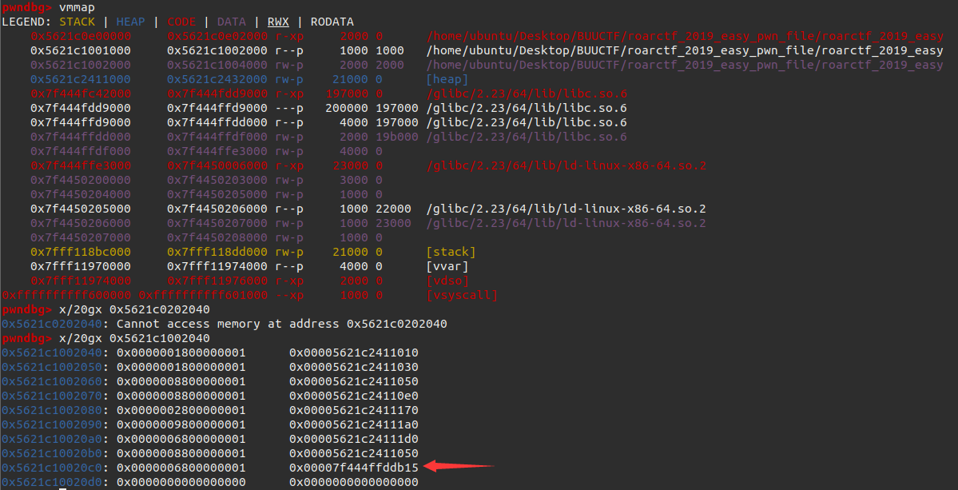Screen dimensions: 958x490
Task: Click the STACK legend label
Action: (x=75, y=22)
